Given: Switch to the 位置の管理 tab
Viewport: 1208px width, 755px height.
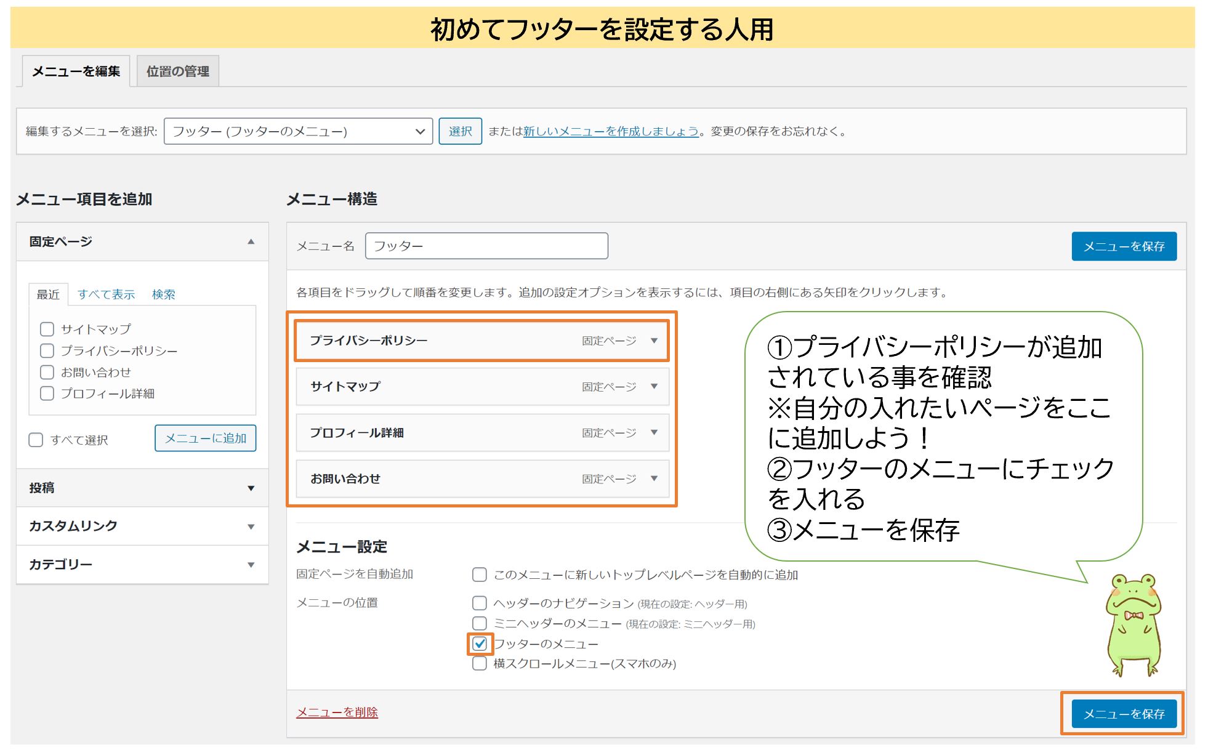Looking at the screenshot, I should click(177, 70).
